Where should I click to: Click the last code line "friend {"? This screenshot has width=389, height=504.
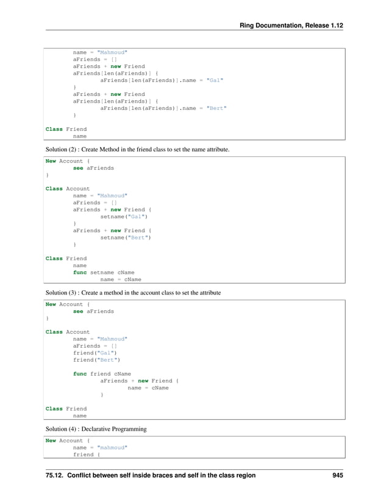[x=87, y=455]
